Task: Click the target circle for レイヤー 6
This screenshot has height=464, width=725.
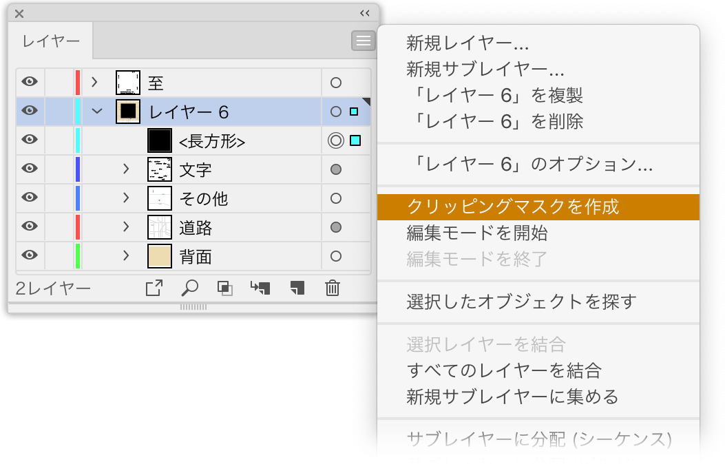Action: (x=336, y=112)
